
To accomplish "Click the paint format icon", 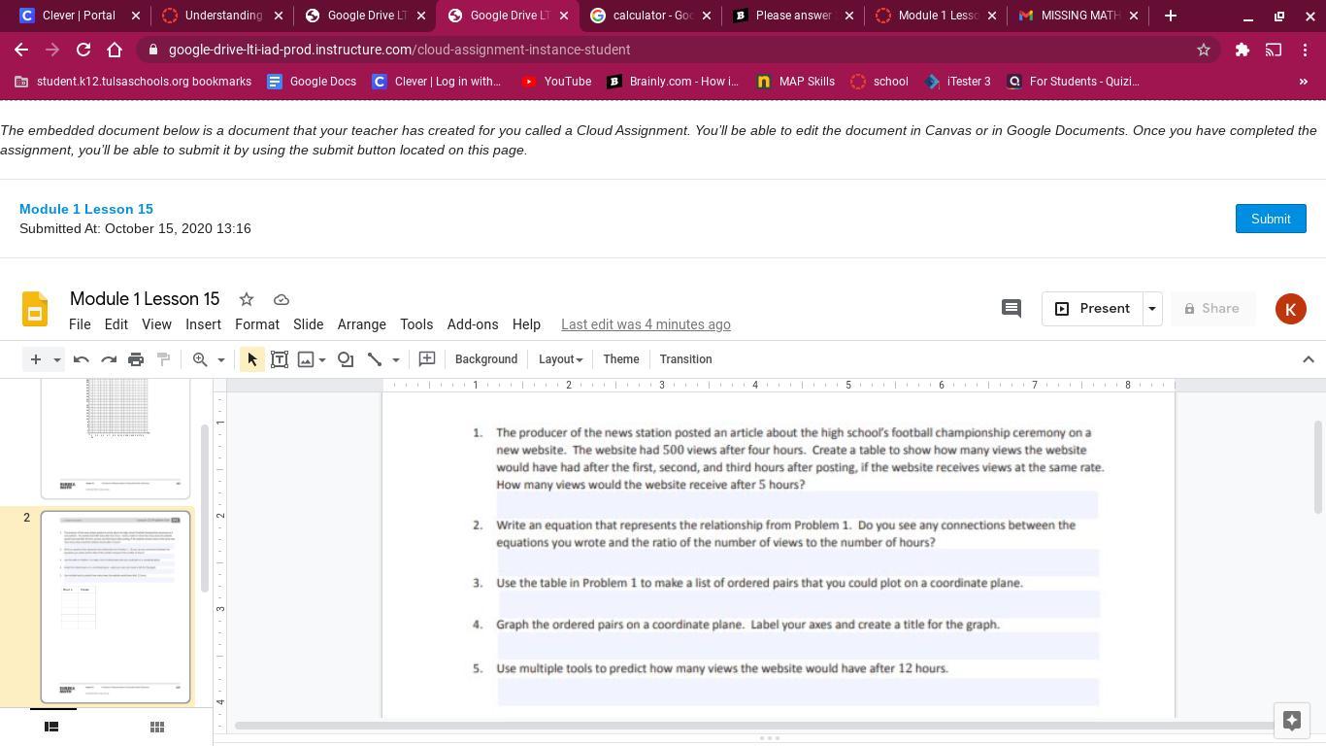I will pos(163,359).
